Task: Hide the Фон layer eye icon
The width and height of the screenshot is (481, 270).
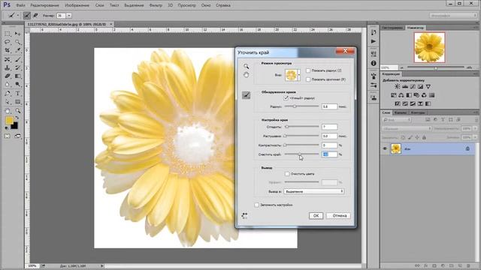Action: tap(385, 148)
